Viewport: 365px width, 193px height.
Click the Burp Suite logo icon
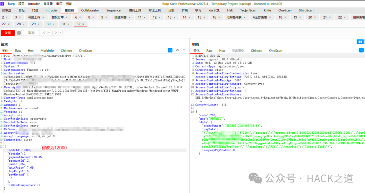coord(2,4)
